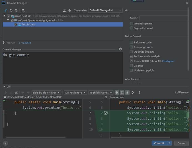Click the Refresh changes icon
192x148 pixels.
(17, 10)
